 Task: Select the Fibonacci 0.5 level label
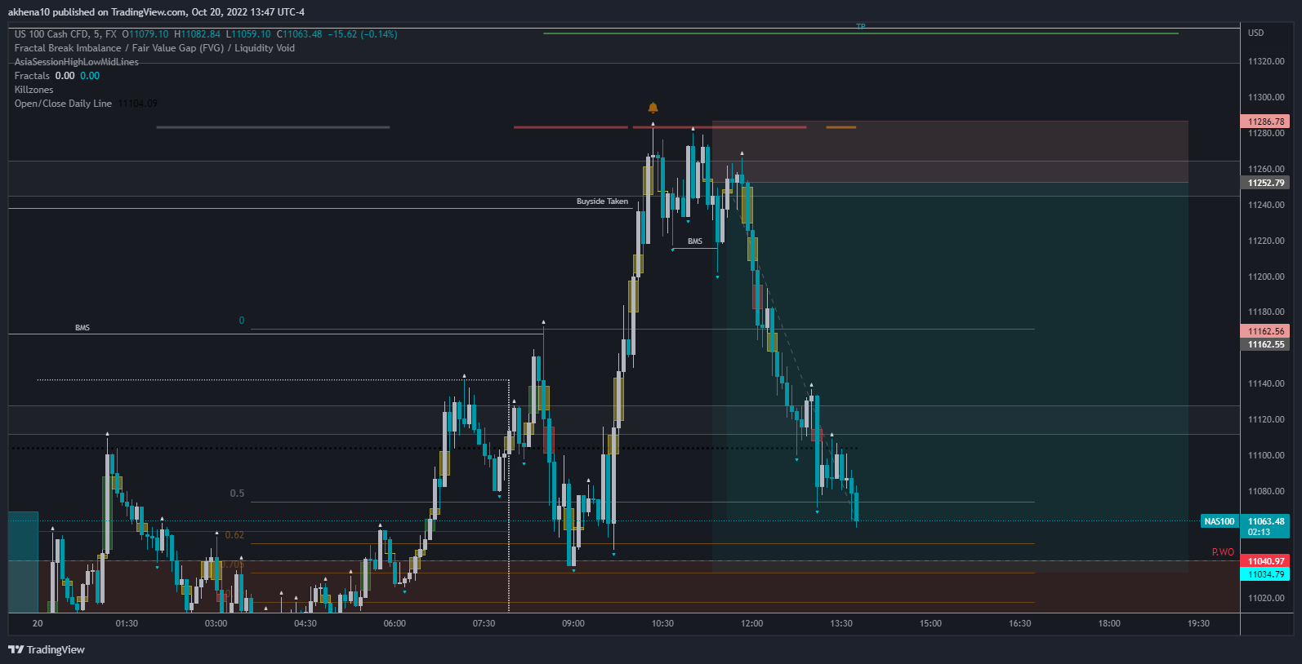pyautogui.click(x=237, y=494)
